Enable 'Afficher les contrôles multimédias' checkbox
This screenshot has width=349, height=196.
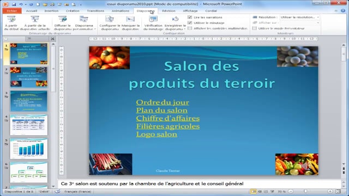[190, 28]
